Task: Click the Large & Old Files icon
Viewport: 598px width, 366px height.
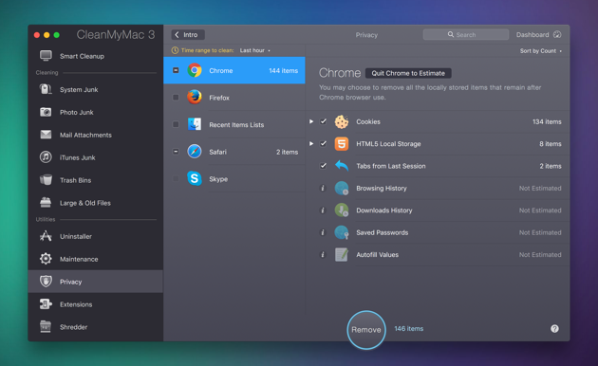Action: click(x=46, y=203)
